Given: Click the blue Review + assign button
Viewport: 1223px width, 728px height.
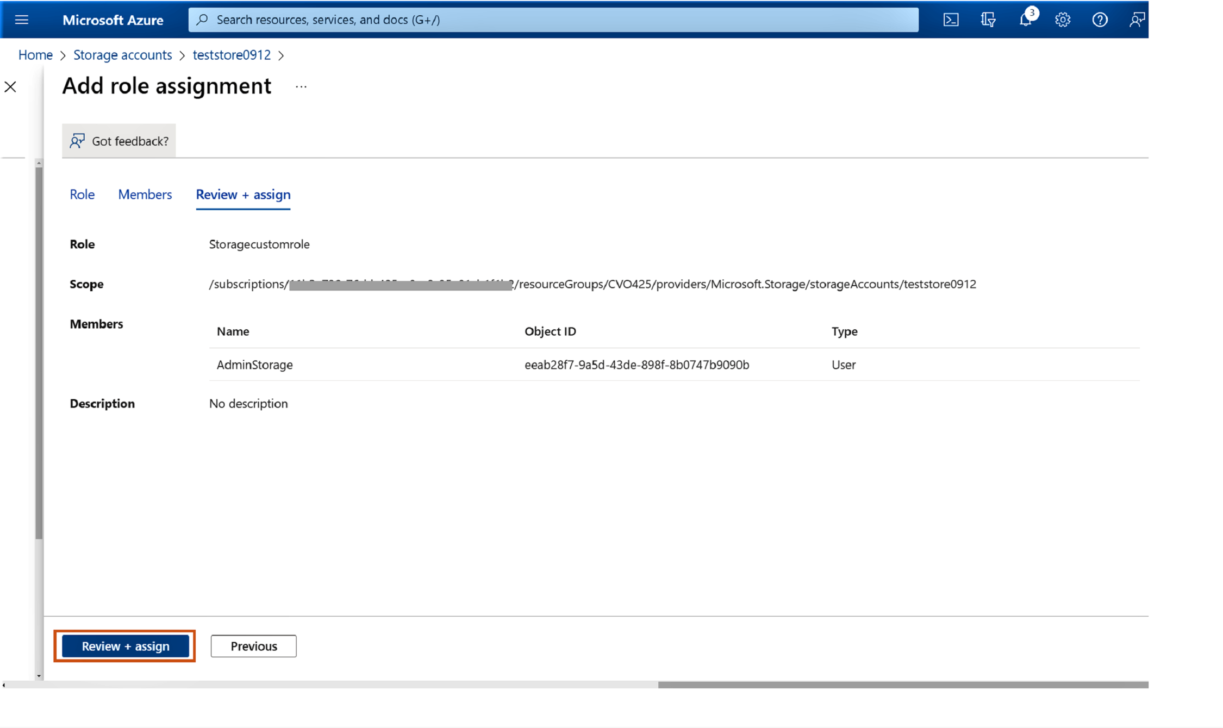Looking at the screenshot, I should pos(125,646).
